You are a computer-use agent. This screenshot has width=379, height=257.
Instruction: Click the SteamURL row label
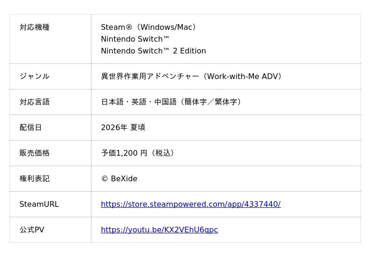click(39, 204)
